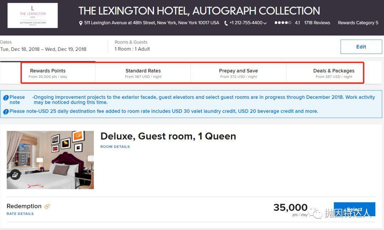
Task: Expand the phone number dropdown chevron
Action: (265, 23)
